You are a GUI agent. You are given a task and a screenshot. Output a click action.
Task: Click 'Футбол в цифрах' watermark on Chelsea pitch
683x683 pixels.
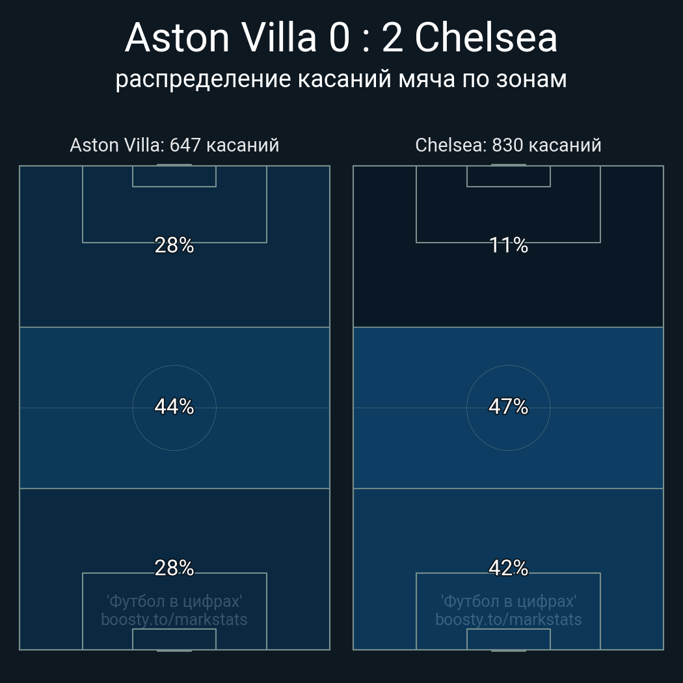click(x=508, y=601)
